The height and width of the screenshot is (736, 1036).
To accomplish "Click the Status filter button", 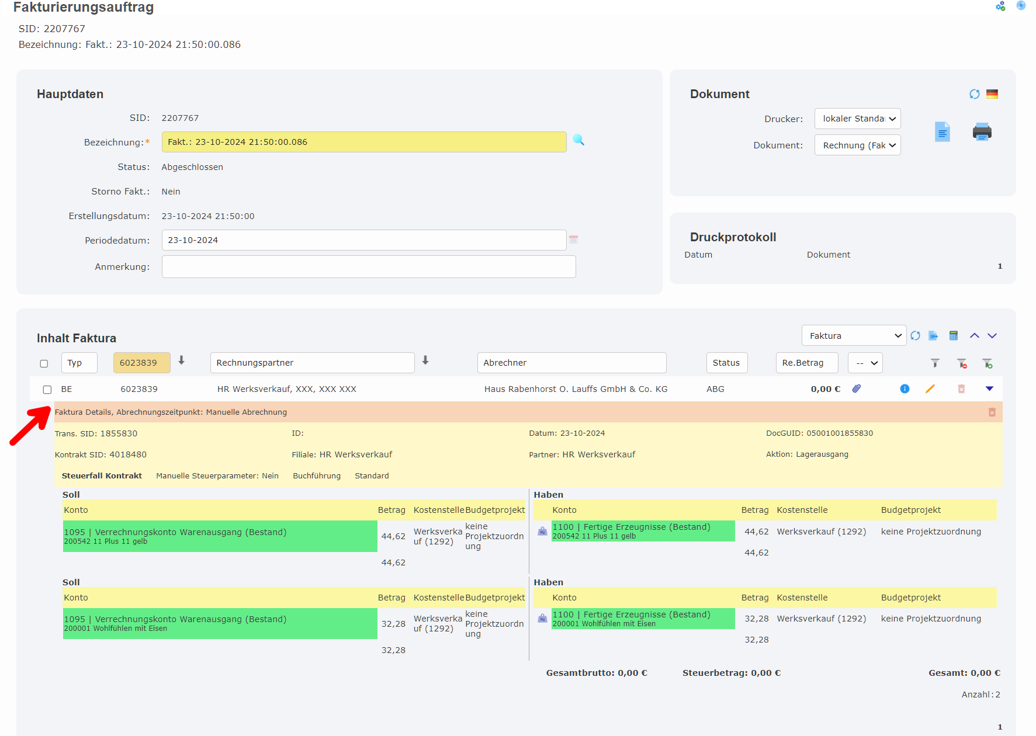I will 726,363.
